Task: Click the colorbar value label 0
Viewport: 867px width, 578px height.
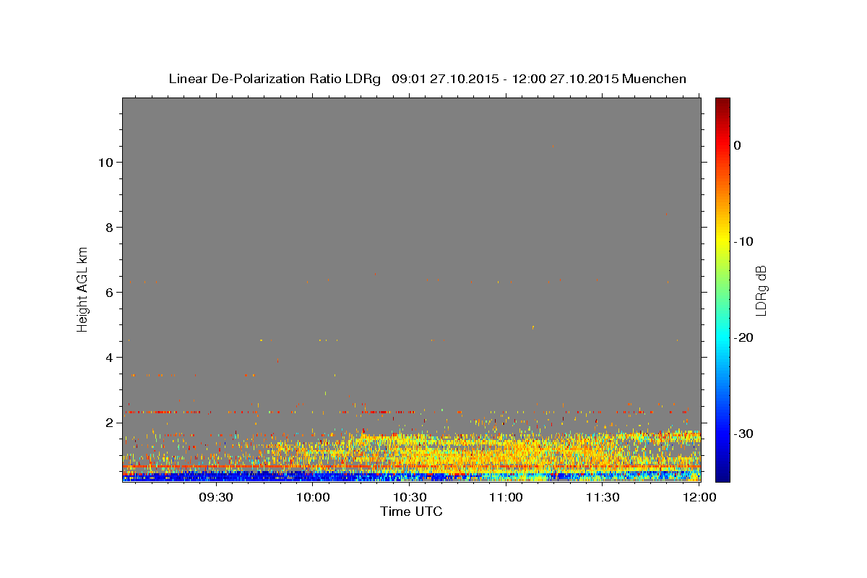Action: [x=738, y=145]
